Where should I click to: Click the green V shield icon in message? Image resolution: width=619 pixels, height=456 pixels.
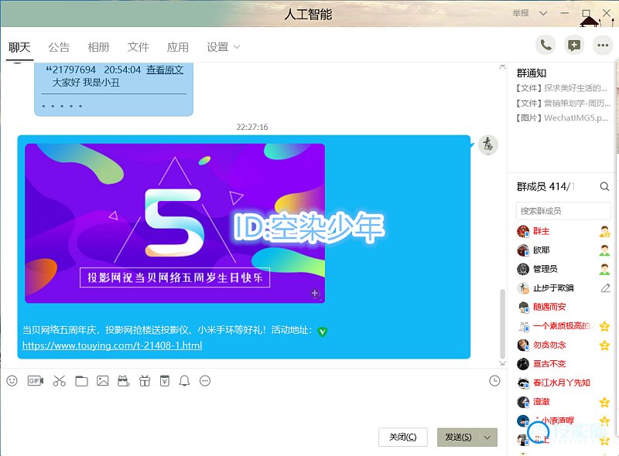click(x=323, y=332)
